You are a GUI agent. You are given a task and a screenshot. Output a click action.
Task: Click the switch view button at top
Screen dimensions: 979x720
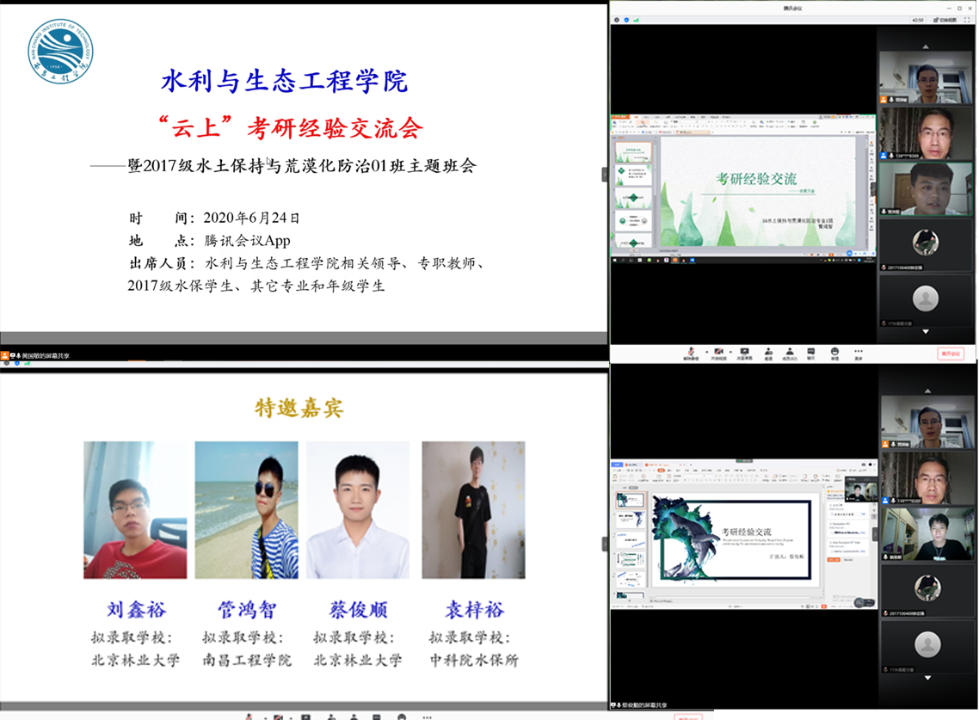coord(945,19)
